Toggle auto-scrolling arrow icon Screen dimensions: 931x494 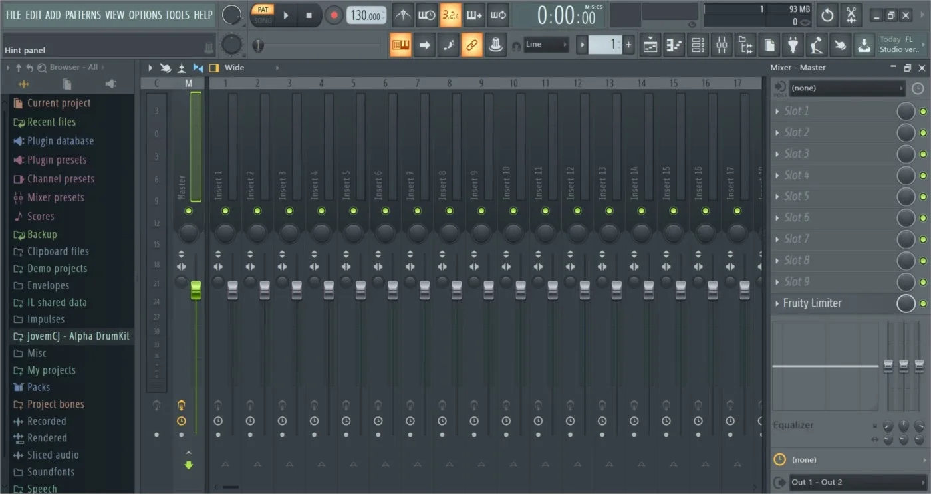[424, 45]
